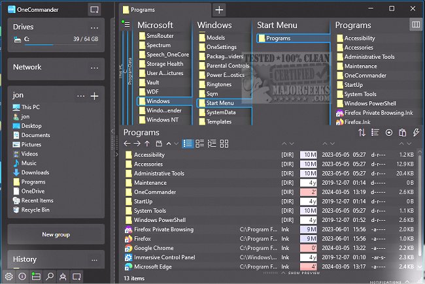Open Documents in favorites

pyautogui.click(x=31, y=135)
